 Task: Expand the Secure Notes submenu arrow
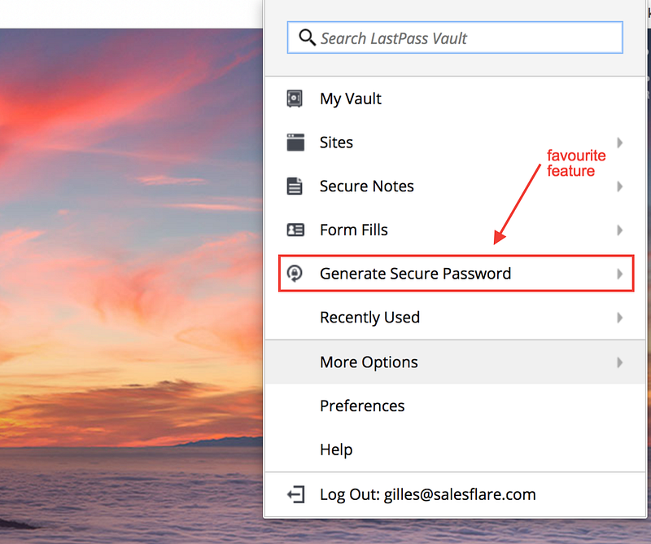coord(620,186)
